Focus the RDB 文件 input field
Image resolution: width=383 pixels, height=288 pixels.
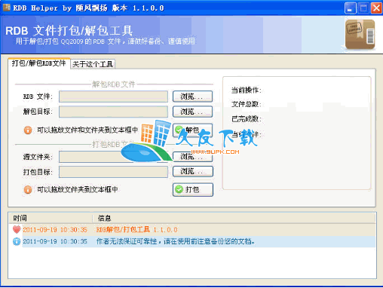point(113,97)
